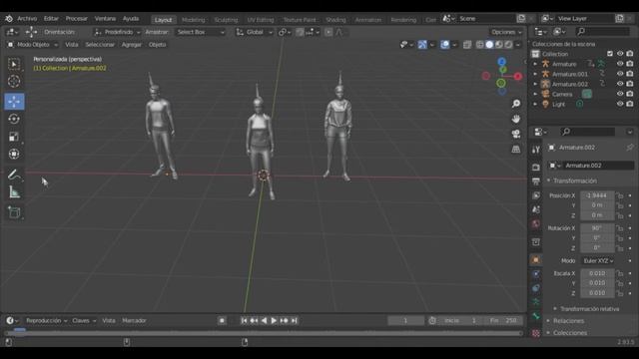Hide Camera via its eye icon

620,94
